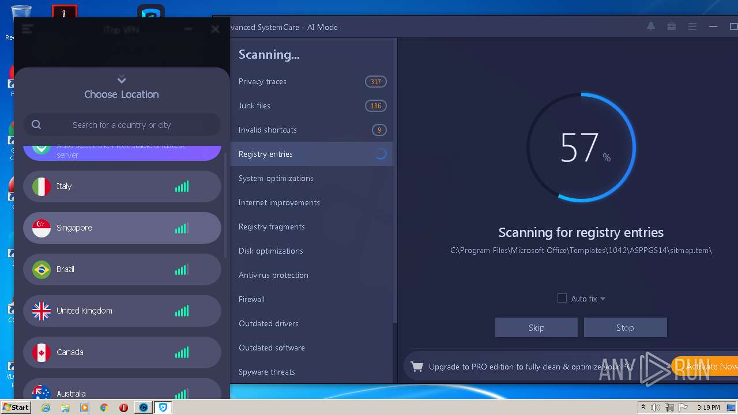Image resolution: width=738 pixels, height=415 pixels.
Task: Click the Italy flag icon
Action: tap(42, 186)
